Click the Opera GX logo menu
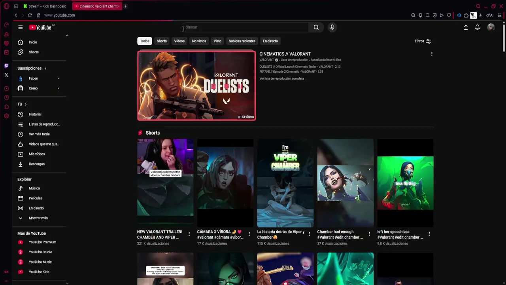This screenshot has width=506, height=285. (6, 6)
